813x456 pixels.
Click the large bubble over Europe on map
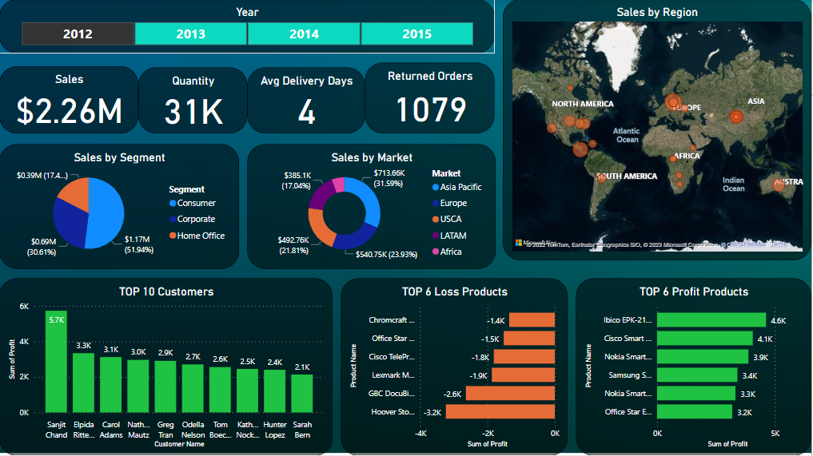(x=673, y=102)
